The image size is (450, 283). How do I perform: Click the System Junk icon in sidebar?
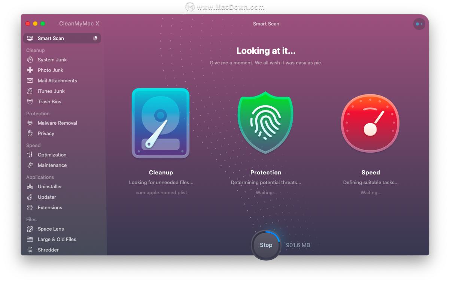(x=30, y=60)
